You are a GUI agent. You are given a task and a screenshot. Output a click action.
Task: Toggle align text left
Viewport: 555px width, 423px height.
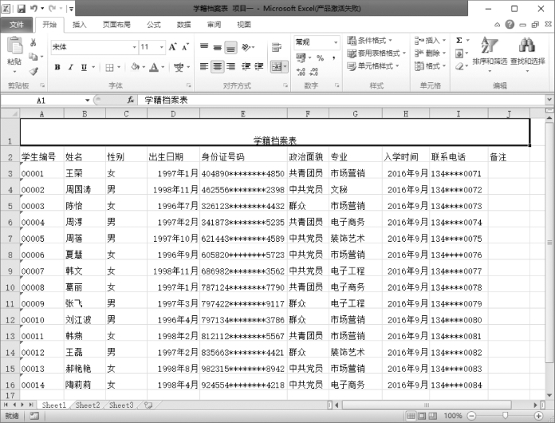pyautogui.click(x=204, y=66)
